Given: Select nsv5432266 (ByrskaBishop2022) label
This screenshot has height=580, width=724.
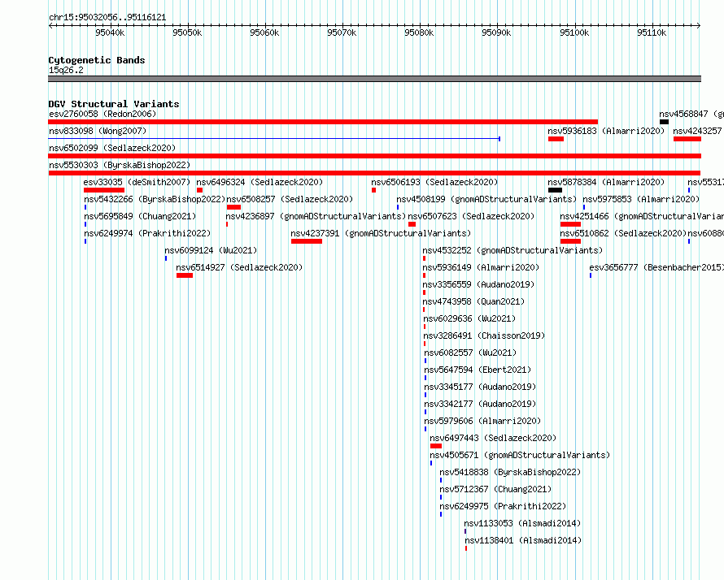Looking at the screenshot, I should pos(155,199).
